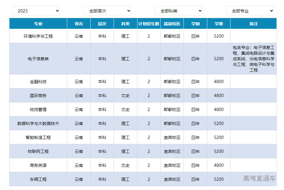Click the 学费 column header
The width and height of the screenshot is (284, 190).
click(219, 24)
